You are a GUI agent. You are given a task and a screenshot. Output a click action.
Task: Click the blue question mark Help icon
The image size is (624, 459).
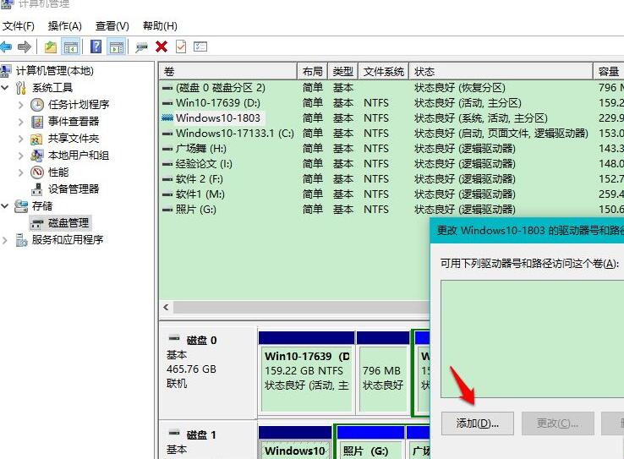[96, 46]
